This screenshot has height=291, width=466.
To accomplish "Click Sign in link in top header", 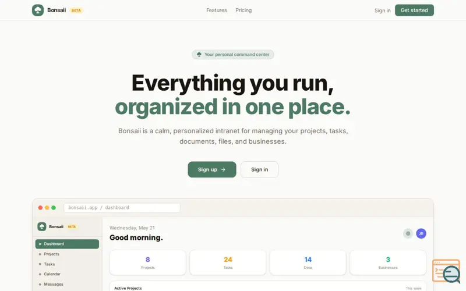I will pyautogui.click(x=382, y=10).
